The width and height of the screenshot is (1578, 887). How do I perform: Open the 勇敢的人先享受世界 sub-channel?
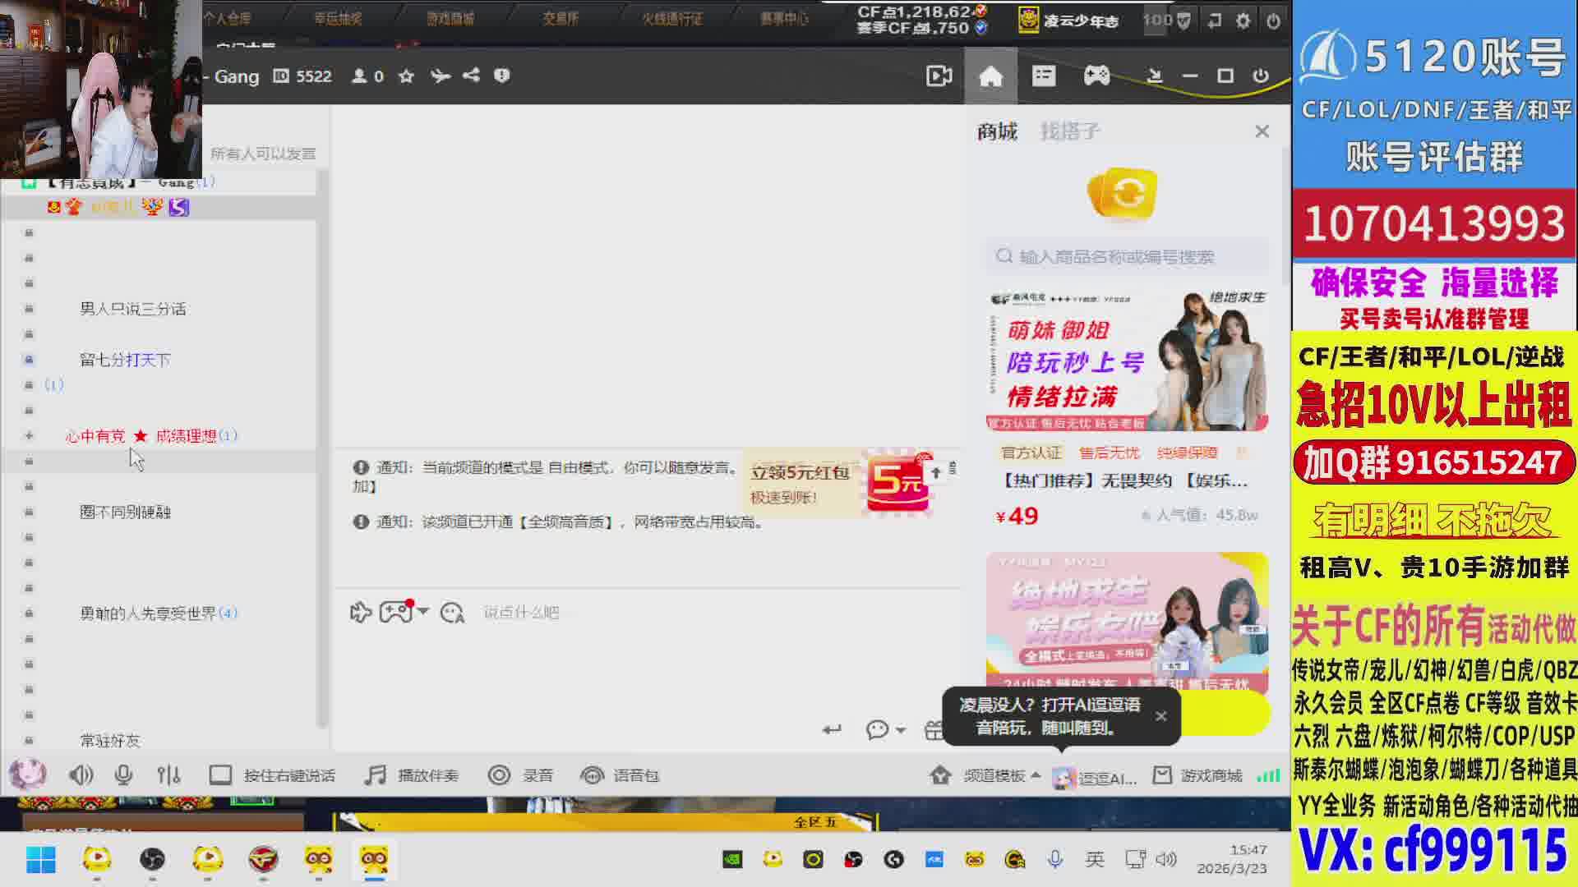(148, 614)
